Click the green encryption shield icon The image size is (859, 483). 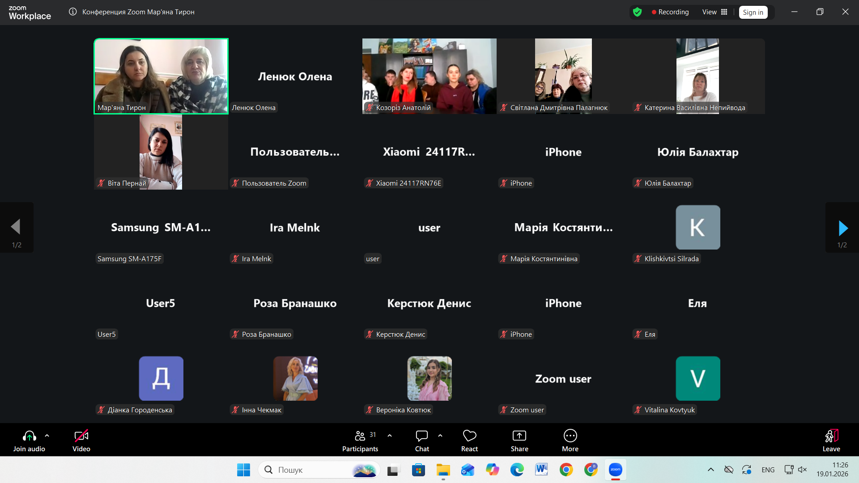pos(638,12)
